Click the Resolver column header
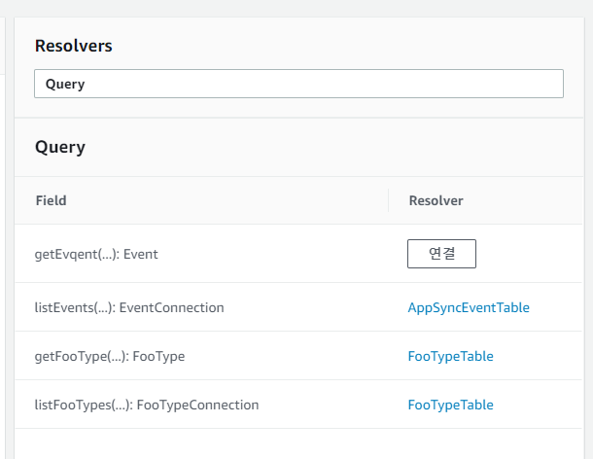 (436, 200)
